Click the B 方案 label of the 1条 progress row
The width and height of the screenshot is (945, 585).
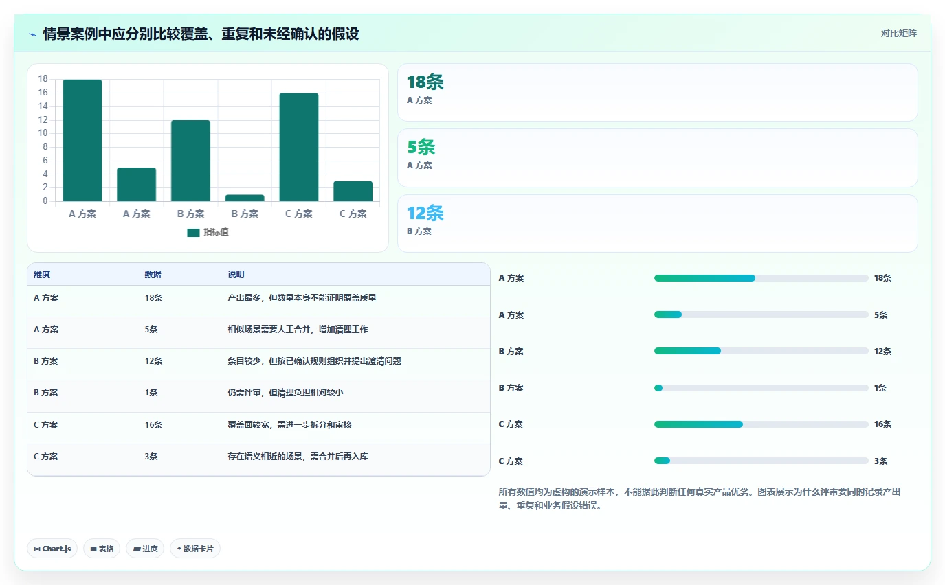click(x=511, y=388)
